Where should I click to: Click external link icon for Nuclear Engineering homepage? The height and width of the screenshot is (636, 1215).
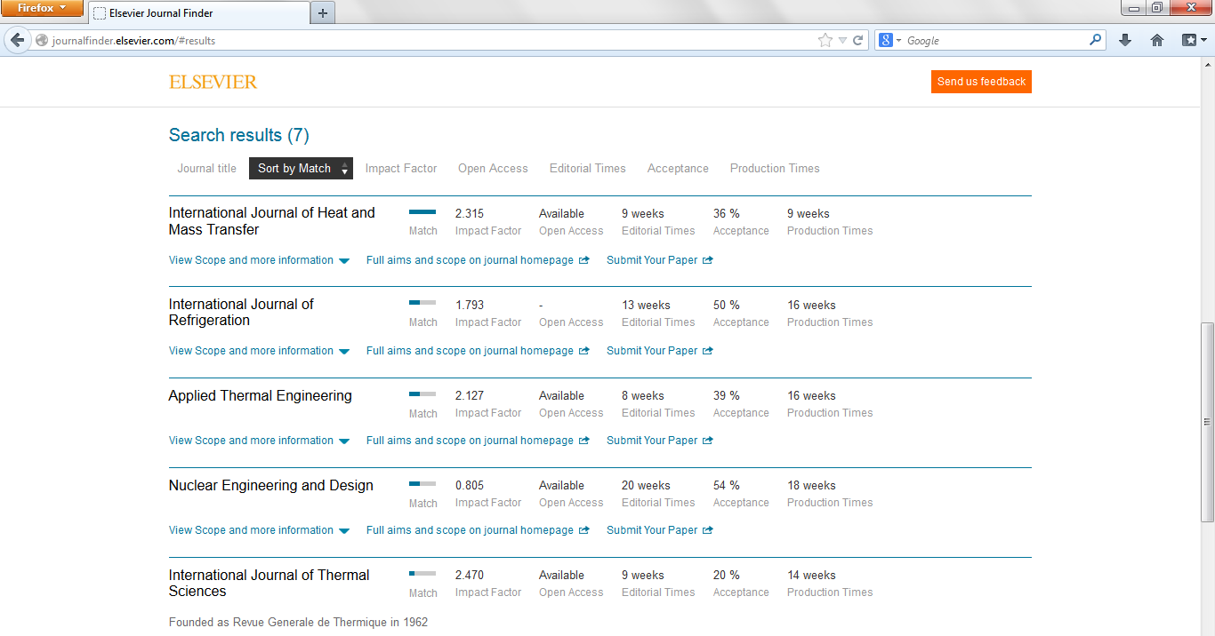point(584,530)
